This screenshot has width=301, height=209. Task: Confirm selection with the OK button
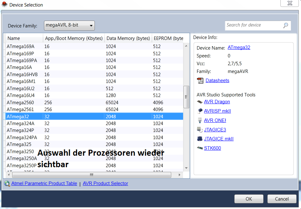click(249, 199)
